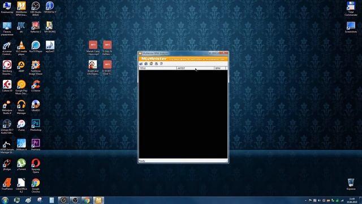Switch to Chrome in the taskbar
Viewport: 362px width, 204px height.
point(87,200)
